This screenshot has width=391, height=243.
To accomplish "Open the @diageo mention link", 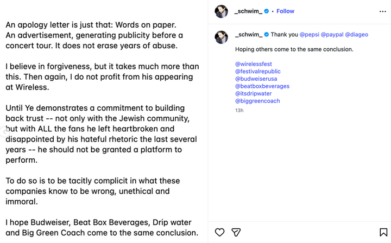I will (356, 35).
